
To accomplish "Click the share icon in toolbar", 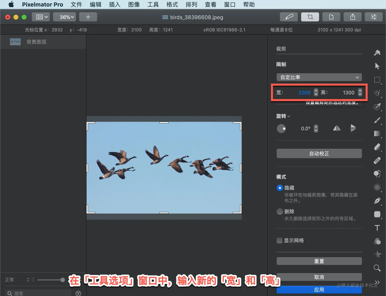I will click(353, 17).
